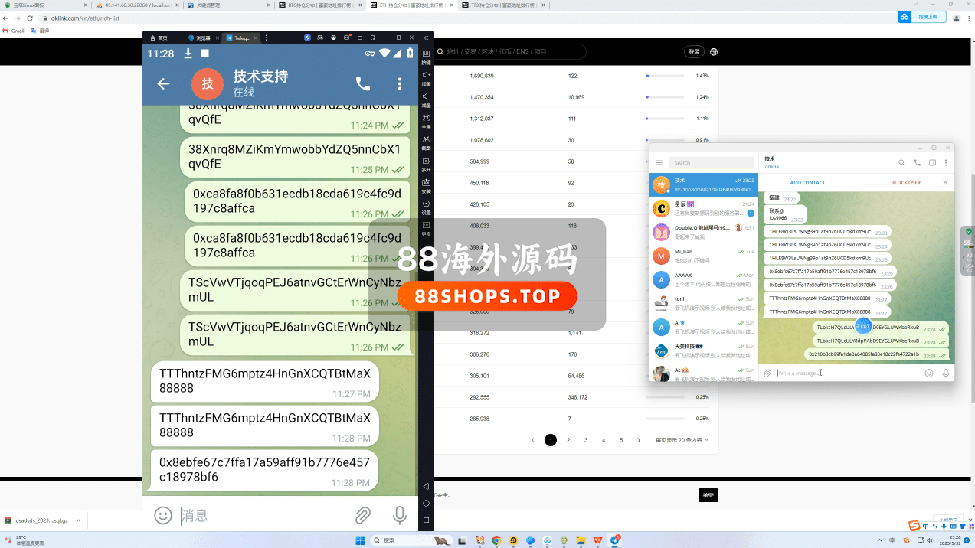Click the emulator fullscreen (全屏) icon
The image size is (975, 548).
(427, 119)
